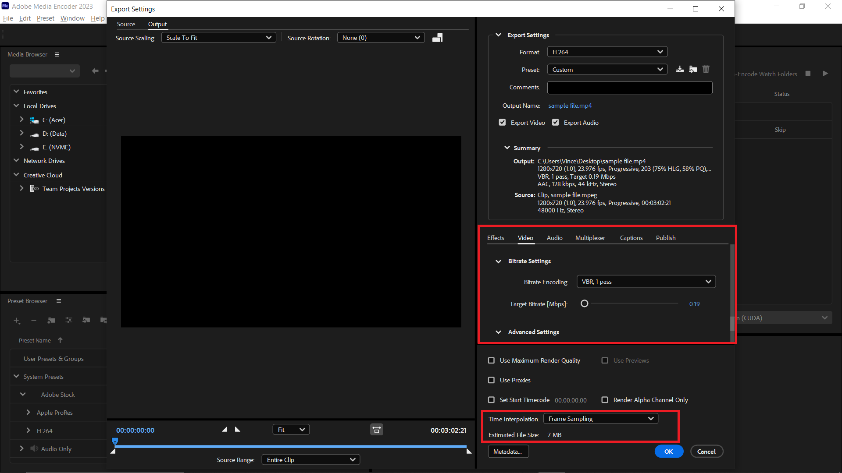Open the Bitrate Encoding dropdown
Screen dimensions: 842x473
pos(646,281)
